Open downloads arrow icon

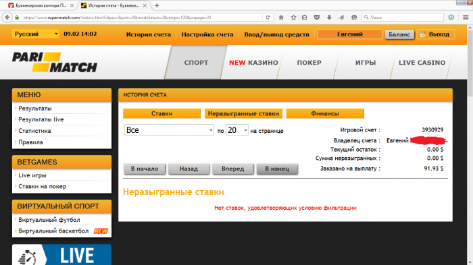[329, 18]
